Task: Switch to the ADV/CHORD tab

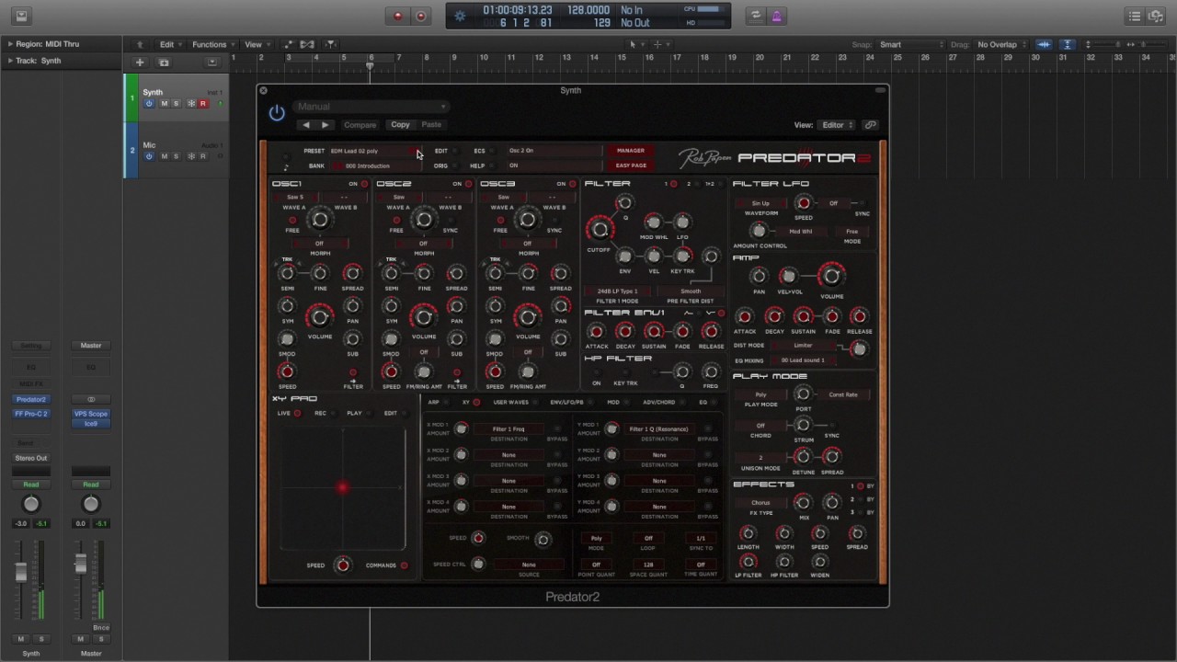Action: [658, 403]
